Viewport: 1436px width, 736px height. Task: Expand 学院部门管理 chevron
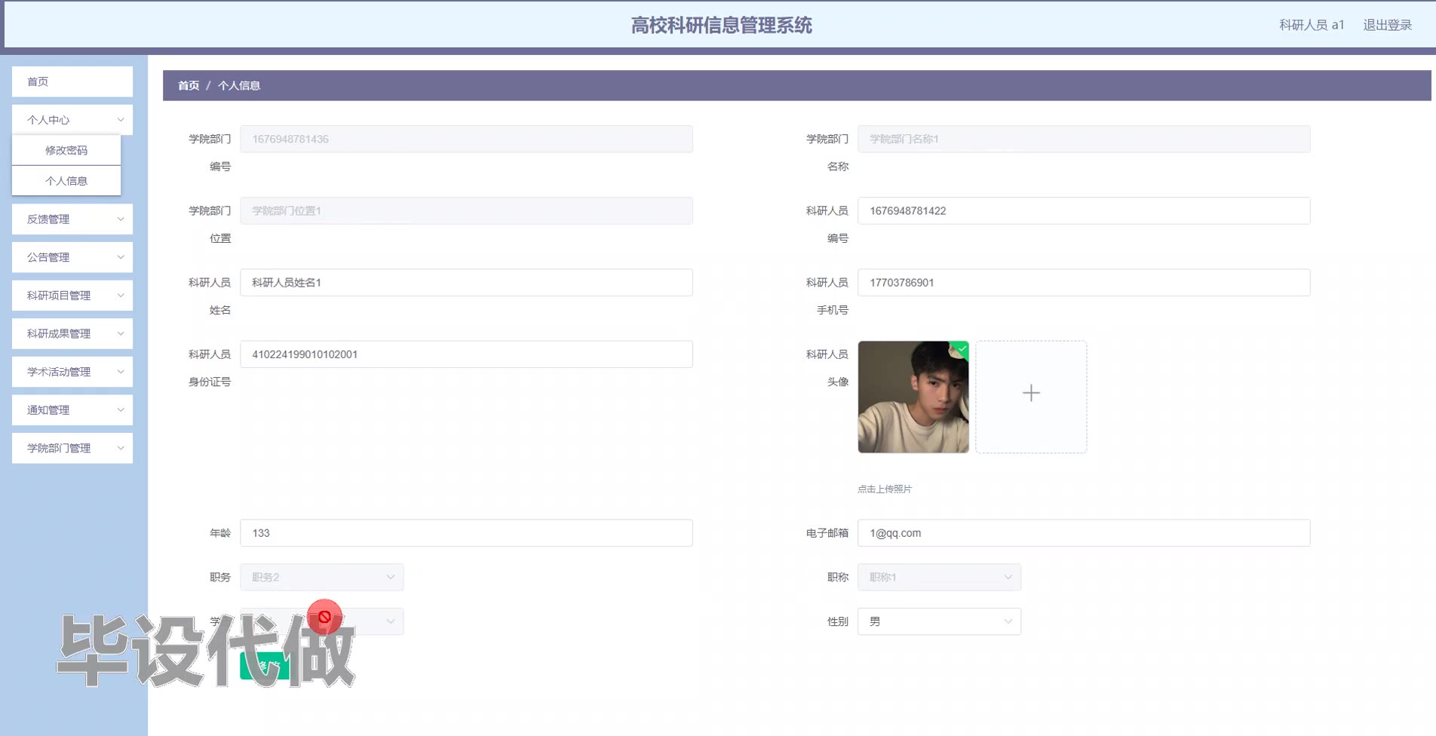121,448
